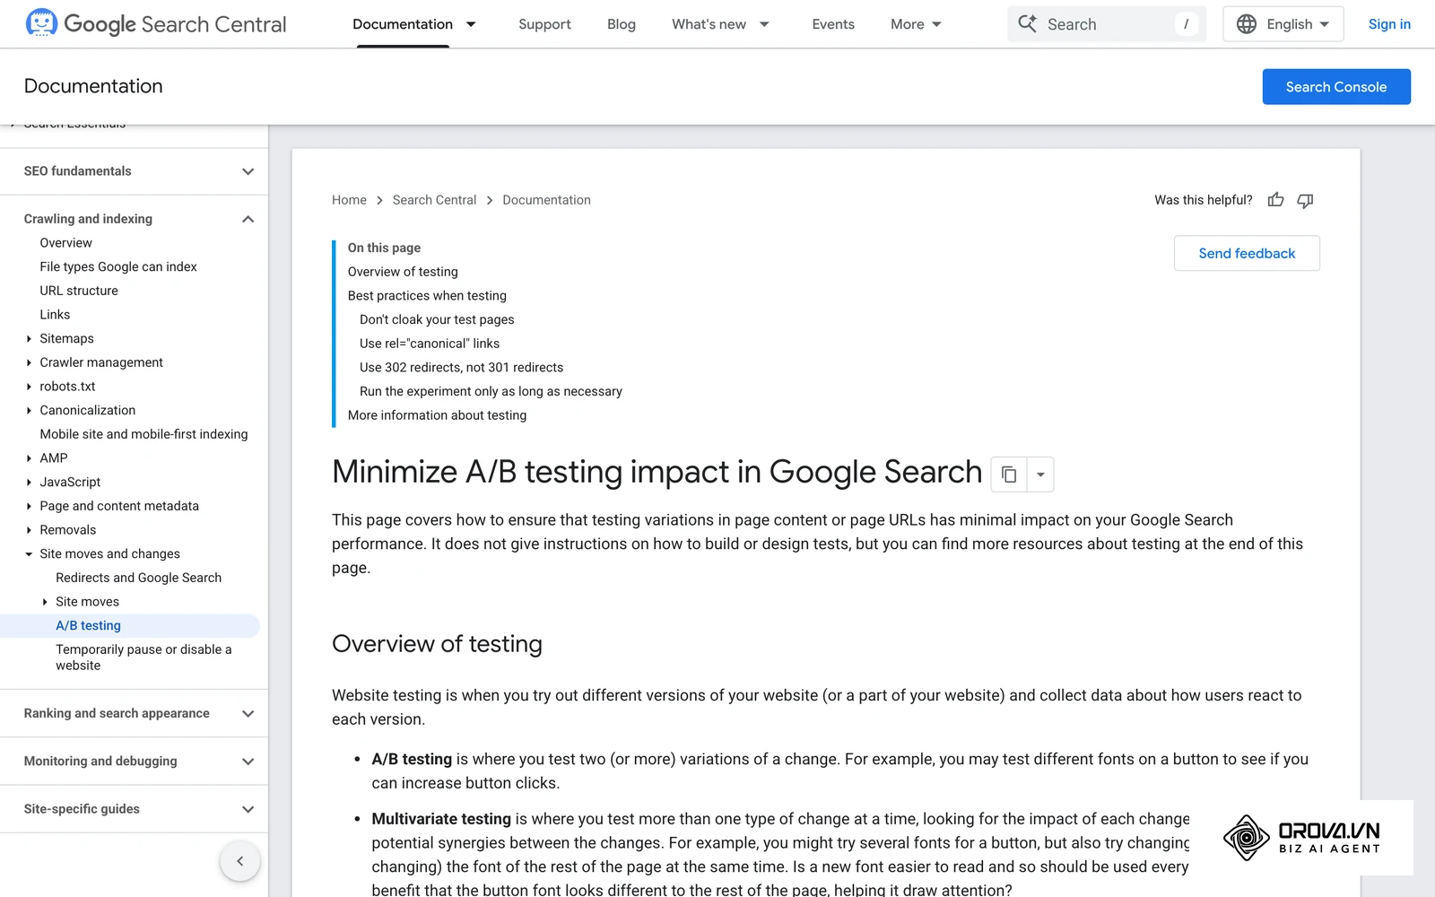Open URL structure sidebar page
This screenshot has width=1435, height=897.
(79, 291)
